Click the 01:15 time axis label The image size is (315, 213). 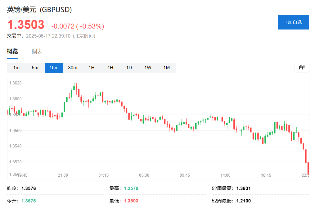pos(103,175)
